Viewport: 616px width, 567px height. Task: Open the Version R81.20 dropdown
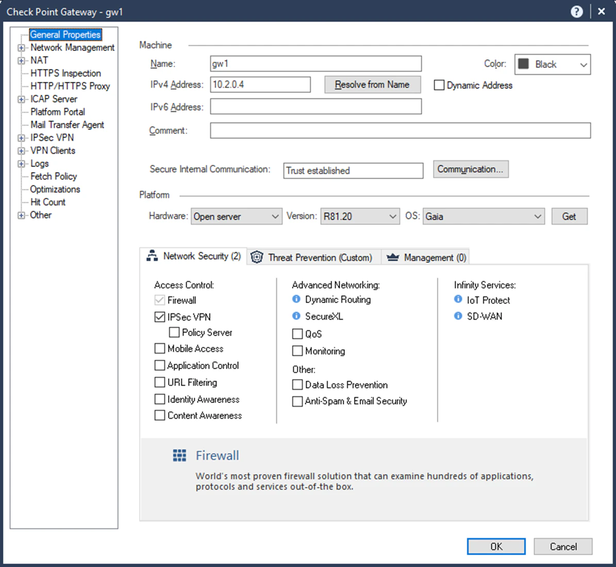(x=360, y=216)
